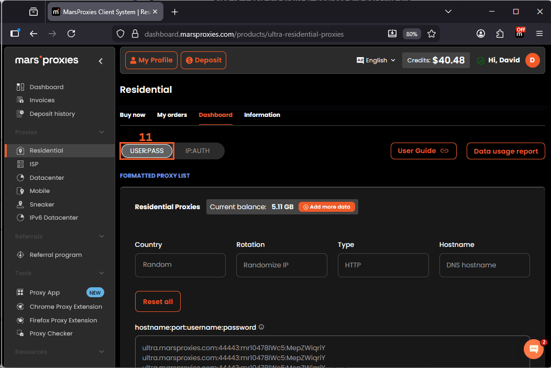The height and width of the screenshot is (368, 551).
Task: Open the Dashboard sidebar icon
Action: coord(20,87)
